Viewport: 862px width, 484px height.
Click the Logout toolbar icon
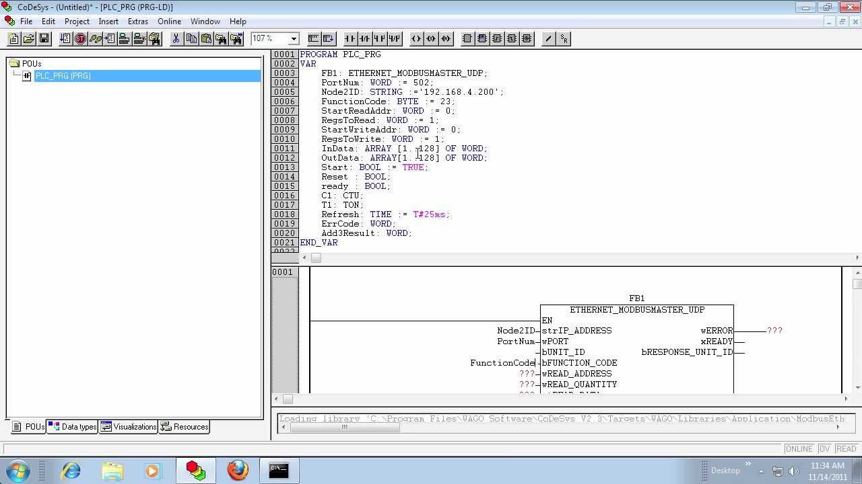[x=139, y=39]
